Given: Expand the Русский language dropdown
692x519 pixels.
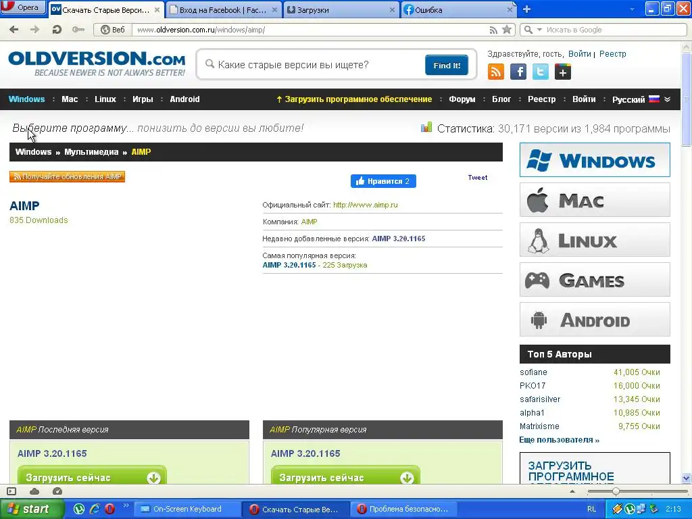Looking at the screenshot, I should coord(641,99).
